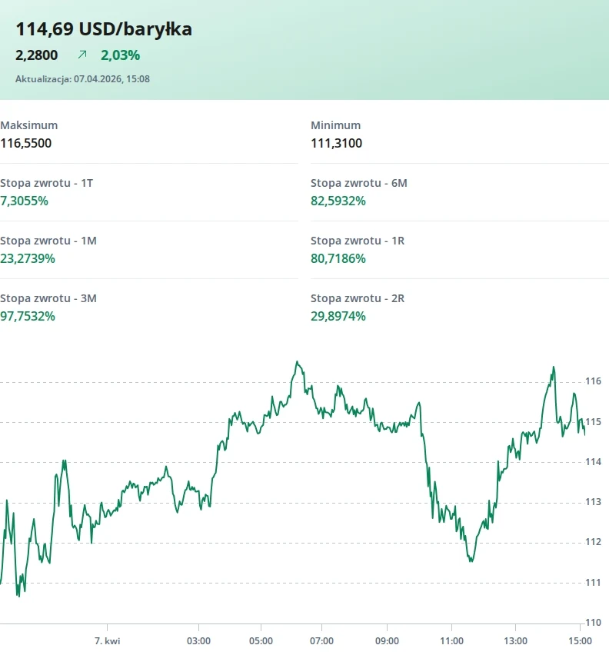Click the 7. kwi date axis label
This screenshot has height=665, width=609.
pos(107,640)
